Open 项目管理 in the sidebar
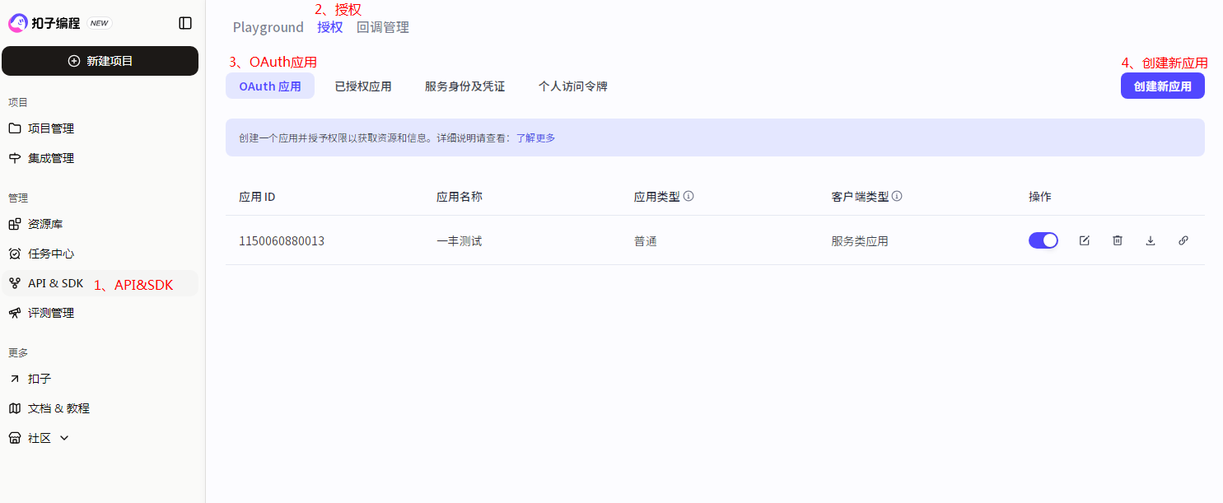Screen dimensions: 1223x503 (51, 128)
